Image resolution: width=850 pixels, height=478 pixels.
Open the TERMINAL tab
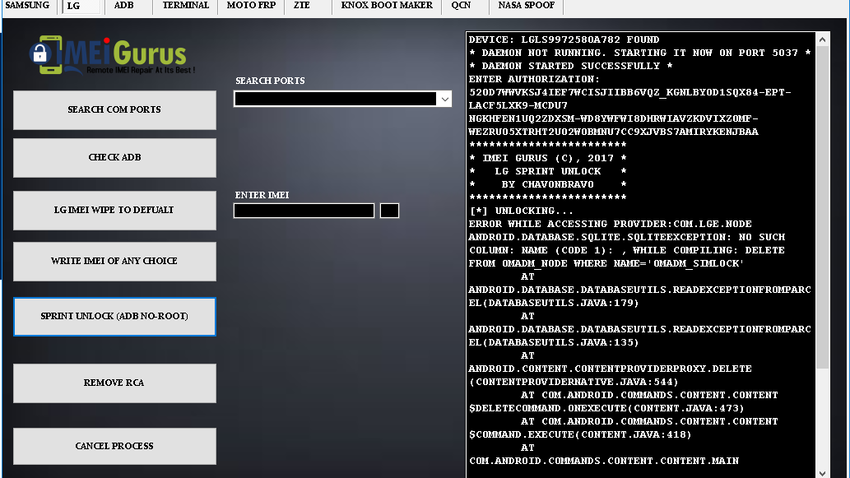pos(185,6)
